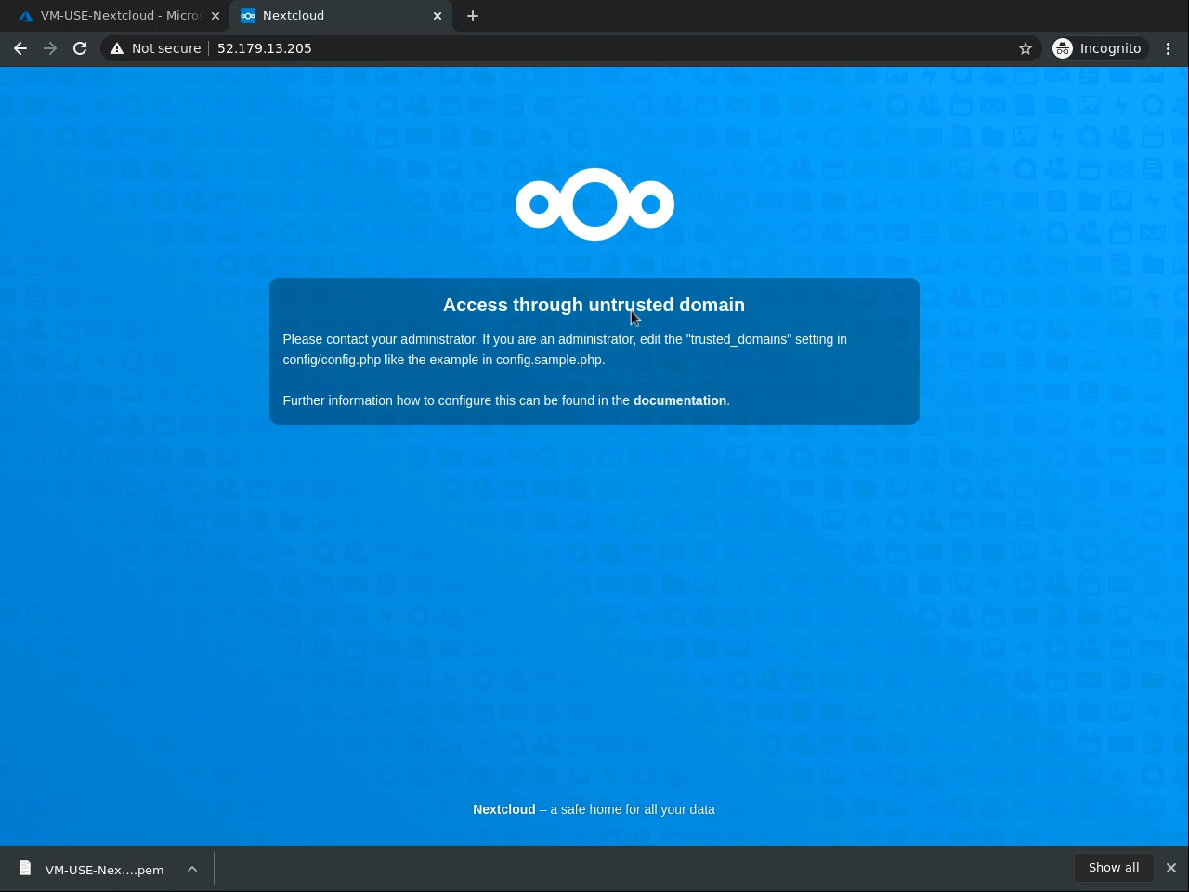The width and height of the screenshot is (1189, 892).
Task: Expand the .pem download options chevron
Action: click(x=192, y=870)
